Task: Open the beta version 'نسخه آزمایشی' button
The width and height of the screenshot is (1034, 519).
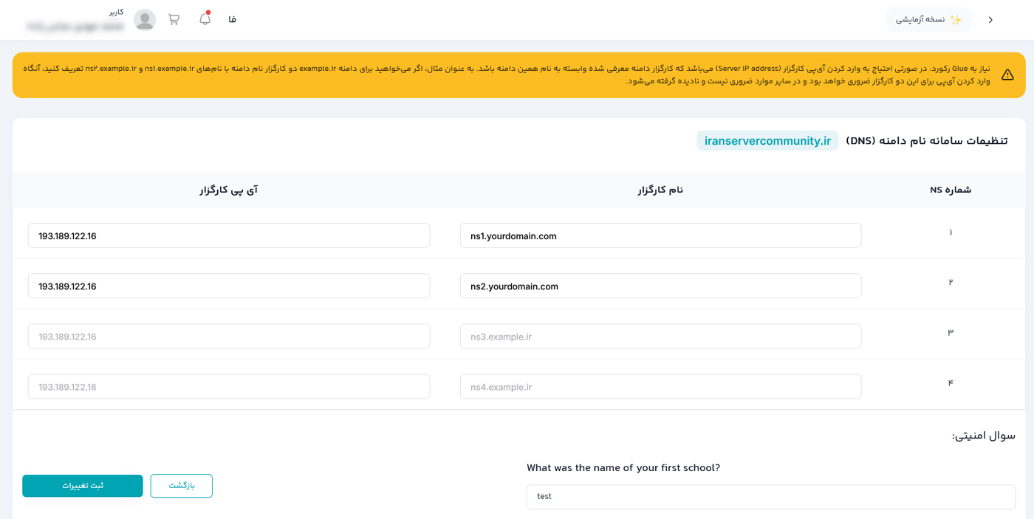Action: click(928, 20)
